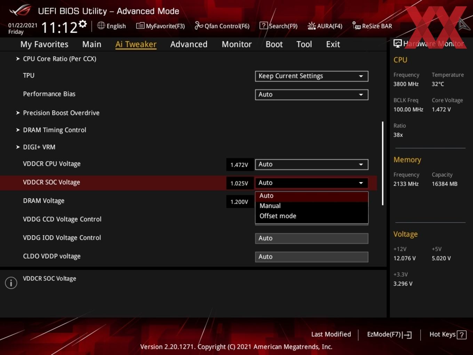Click the TPU label
The height and width of the screenshot is (355, 473).
tap(29, 76)
